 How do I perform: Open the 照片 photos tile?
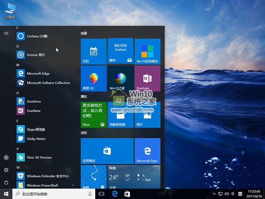click(147, 115)
